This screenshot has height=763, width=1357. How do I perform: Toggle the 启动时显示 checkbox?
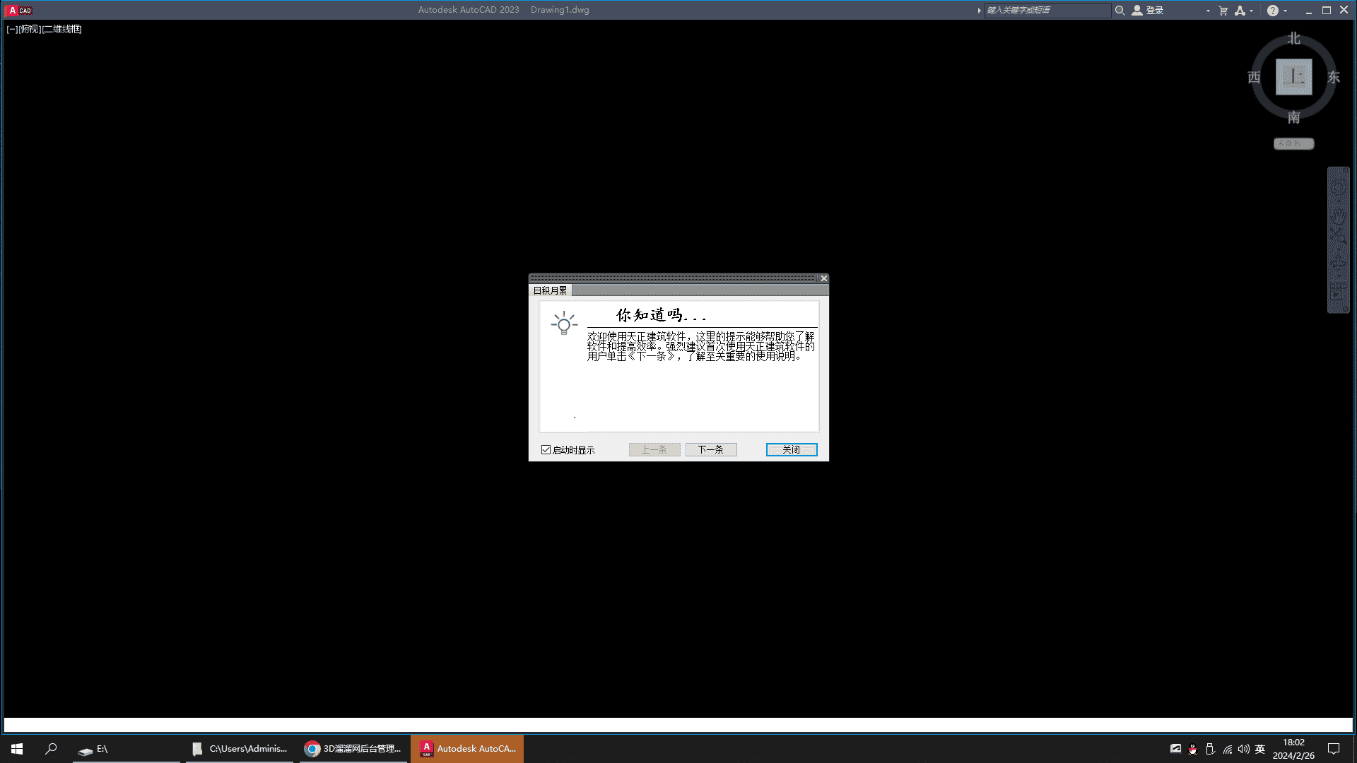pos(546,450)
